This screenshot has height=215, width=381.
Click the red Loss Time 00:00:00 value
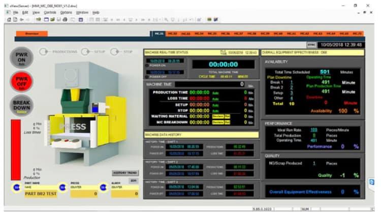click(x=199, y=99)
